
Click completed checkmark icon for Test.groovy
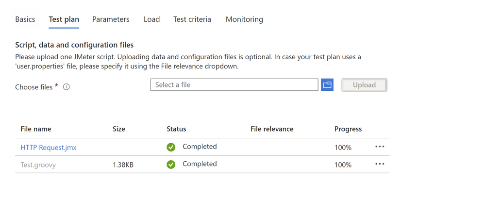pyautogui.click(x=171, y=165)
